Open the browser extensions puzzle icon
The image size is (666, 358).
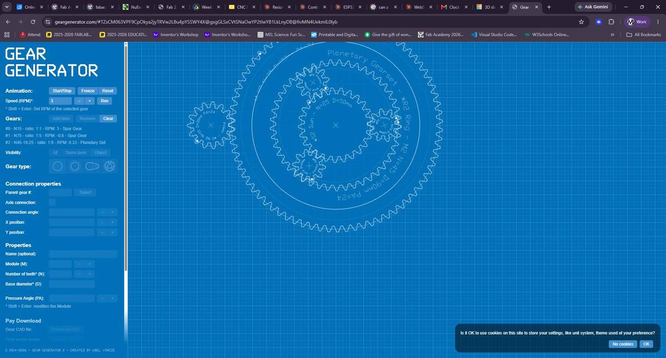[611, 22]
